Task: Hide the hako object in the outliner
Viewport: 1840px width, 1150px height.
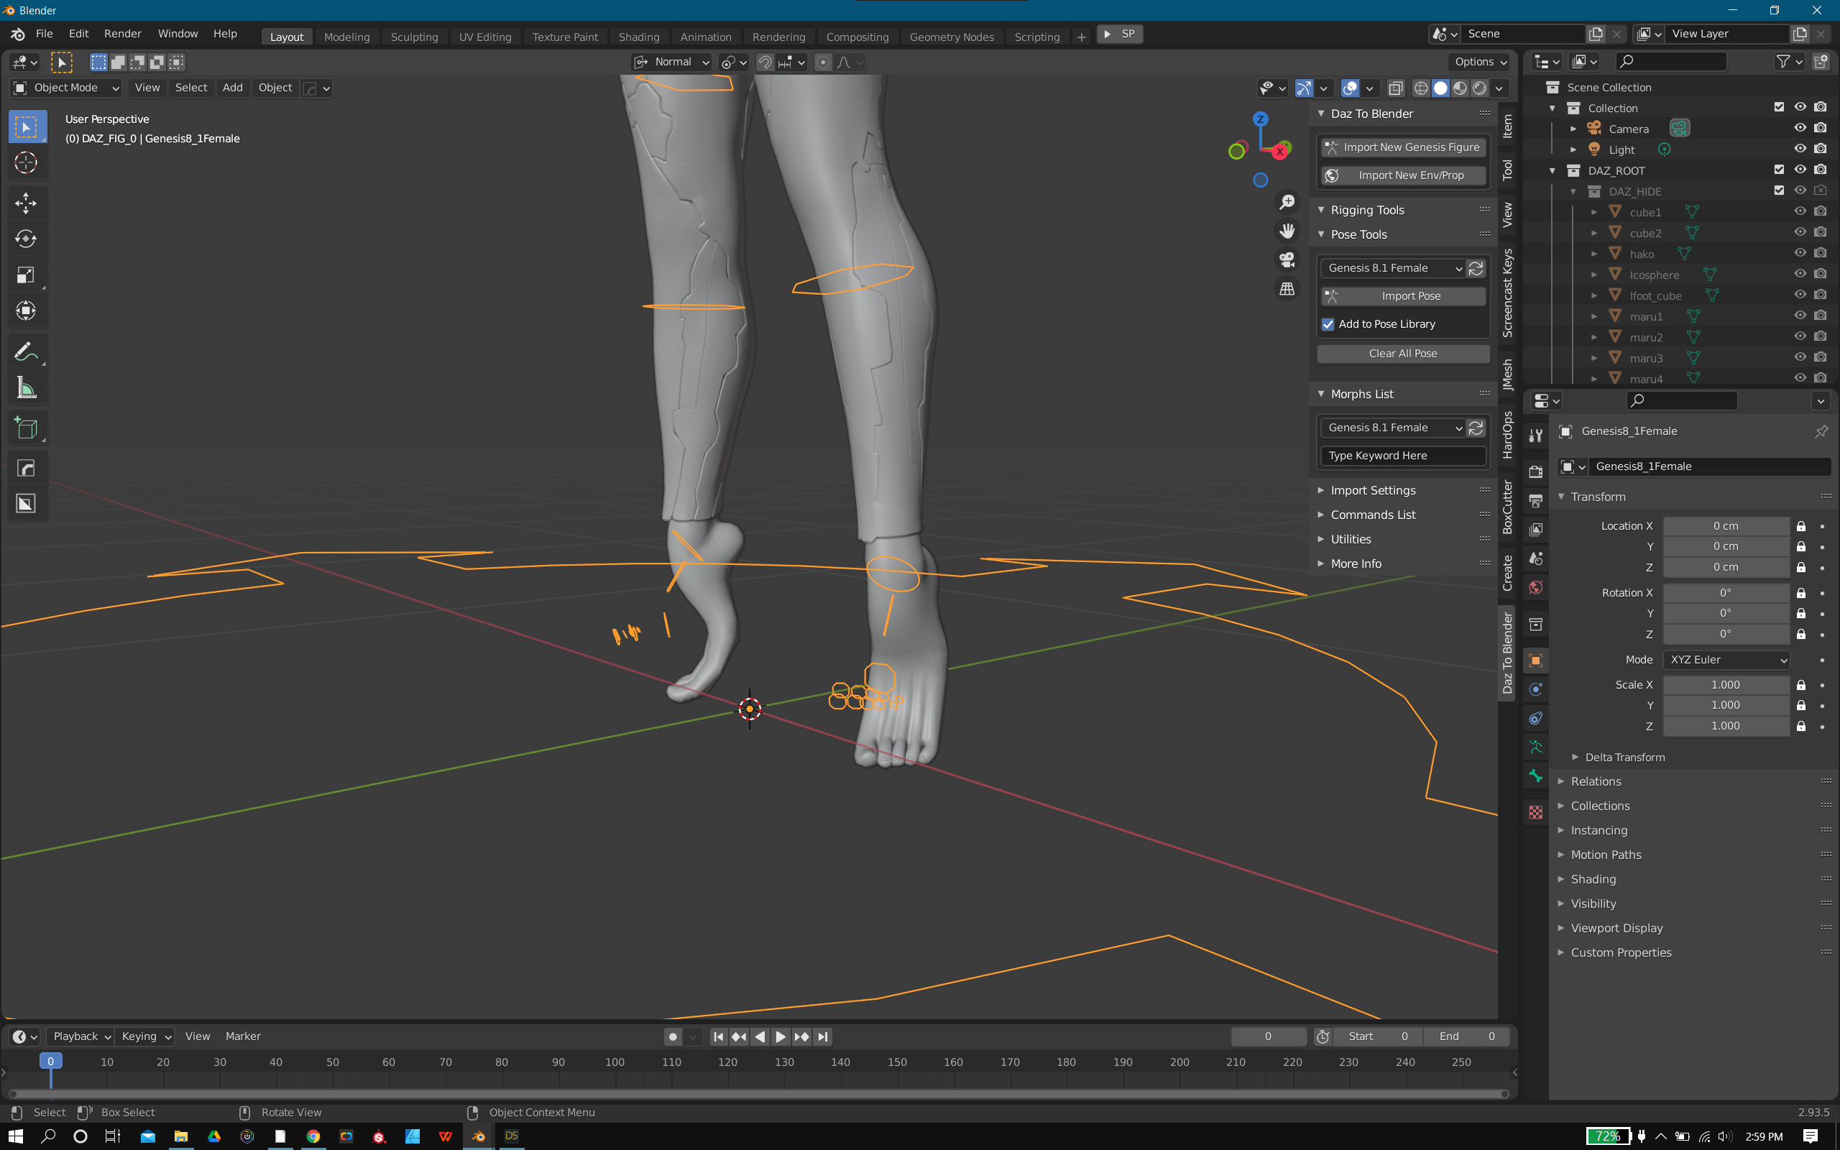Action: [x=1800, y=252]
